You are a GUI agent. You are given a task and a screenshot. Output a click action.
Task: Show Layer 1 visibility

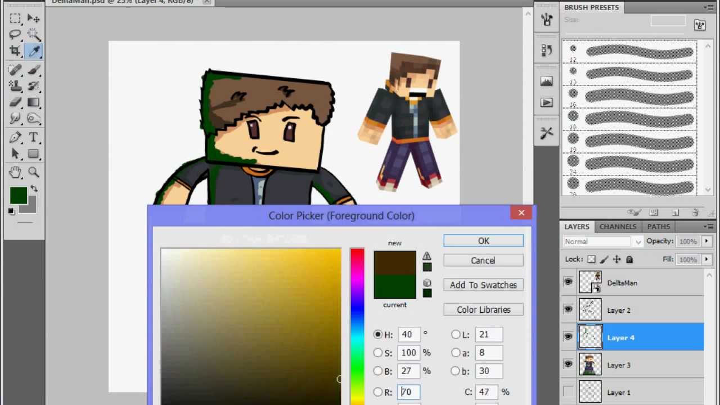point(568,392)
